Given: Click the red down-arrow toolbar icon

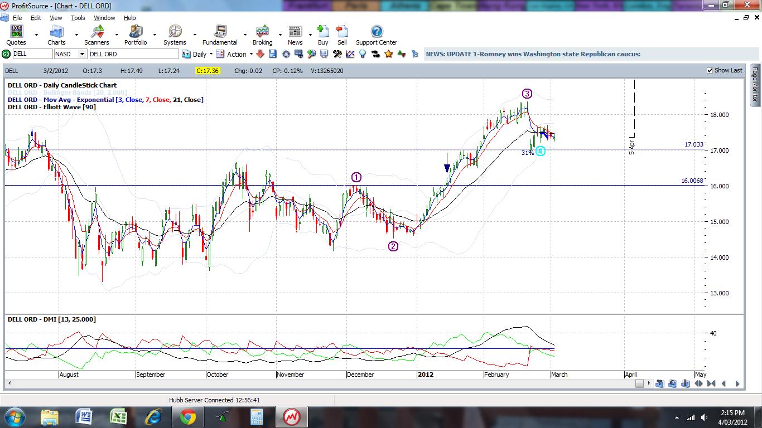Looking at the screenshot, I should (x=261, y=54).
